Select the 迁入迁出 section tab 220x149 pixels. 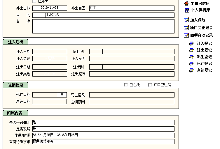15,42
